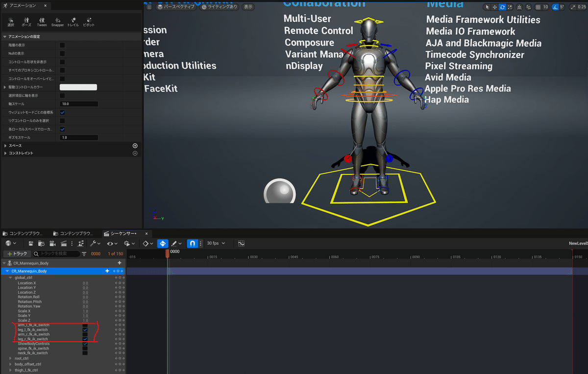Click the green トラック add track button
Image resolution: width=588 pixels, height=374 pixels.
[17, 254]
